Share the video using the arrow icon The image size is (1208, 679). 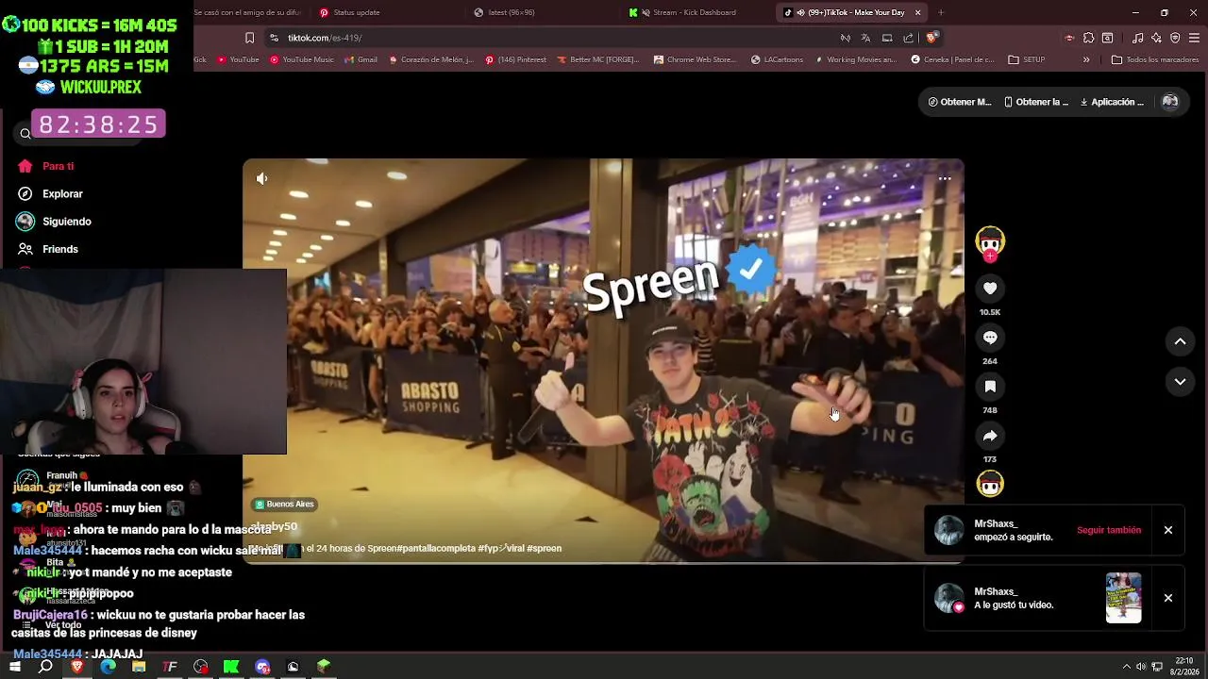click(990, 436)
